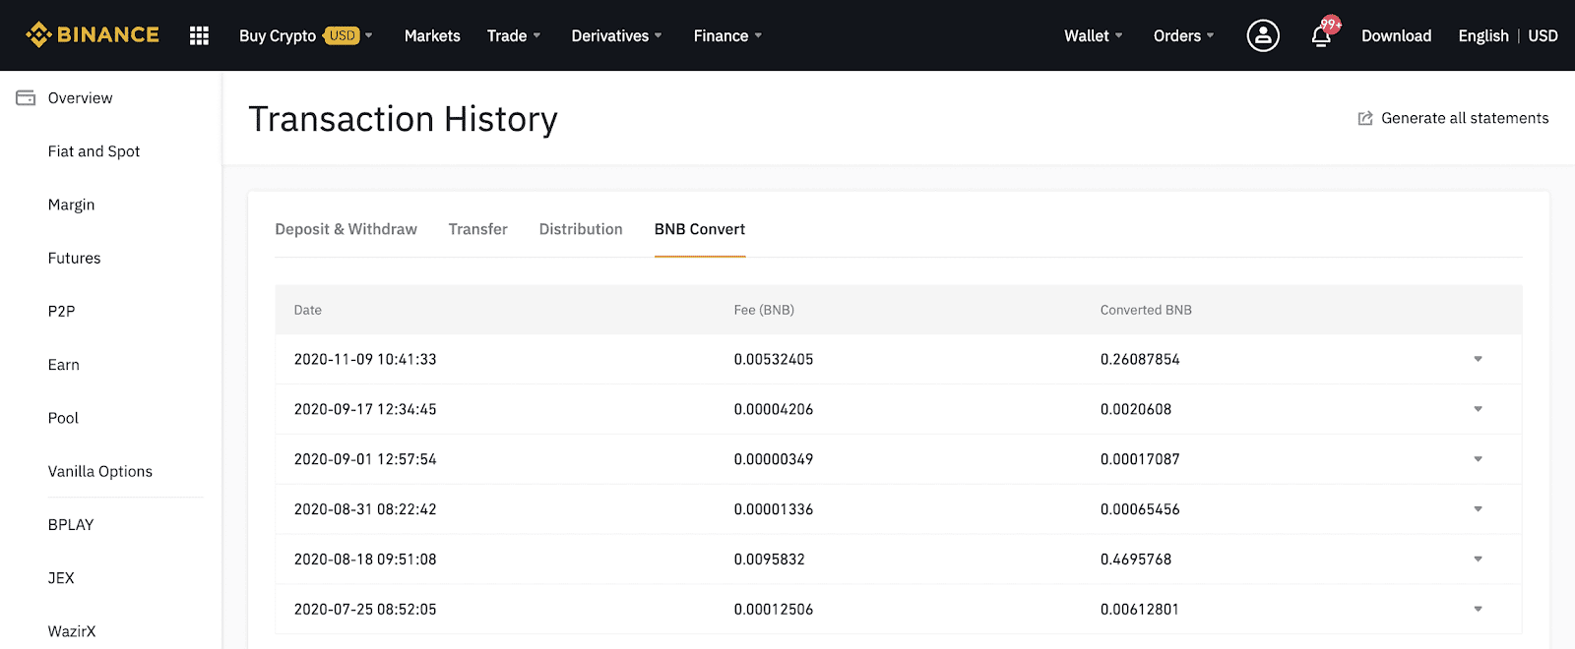Open P2P wallet in the sidebar
1575x649 pixels.
(x=61, y=311)
